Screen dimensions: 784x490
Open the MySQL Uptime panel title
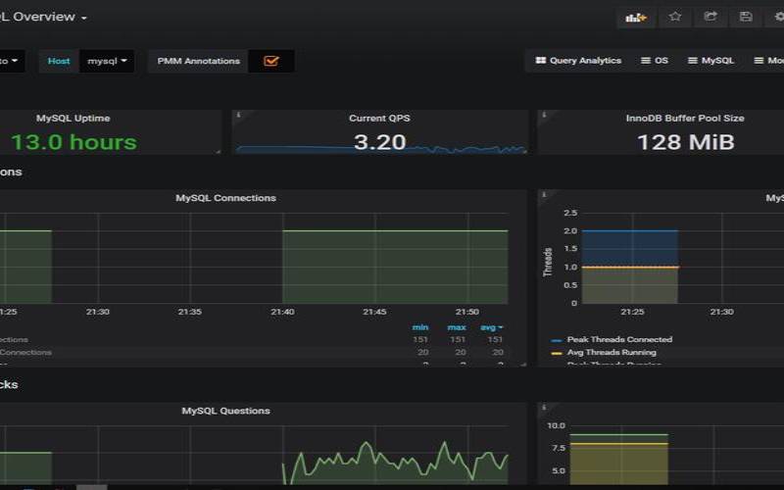click(73, 118)
